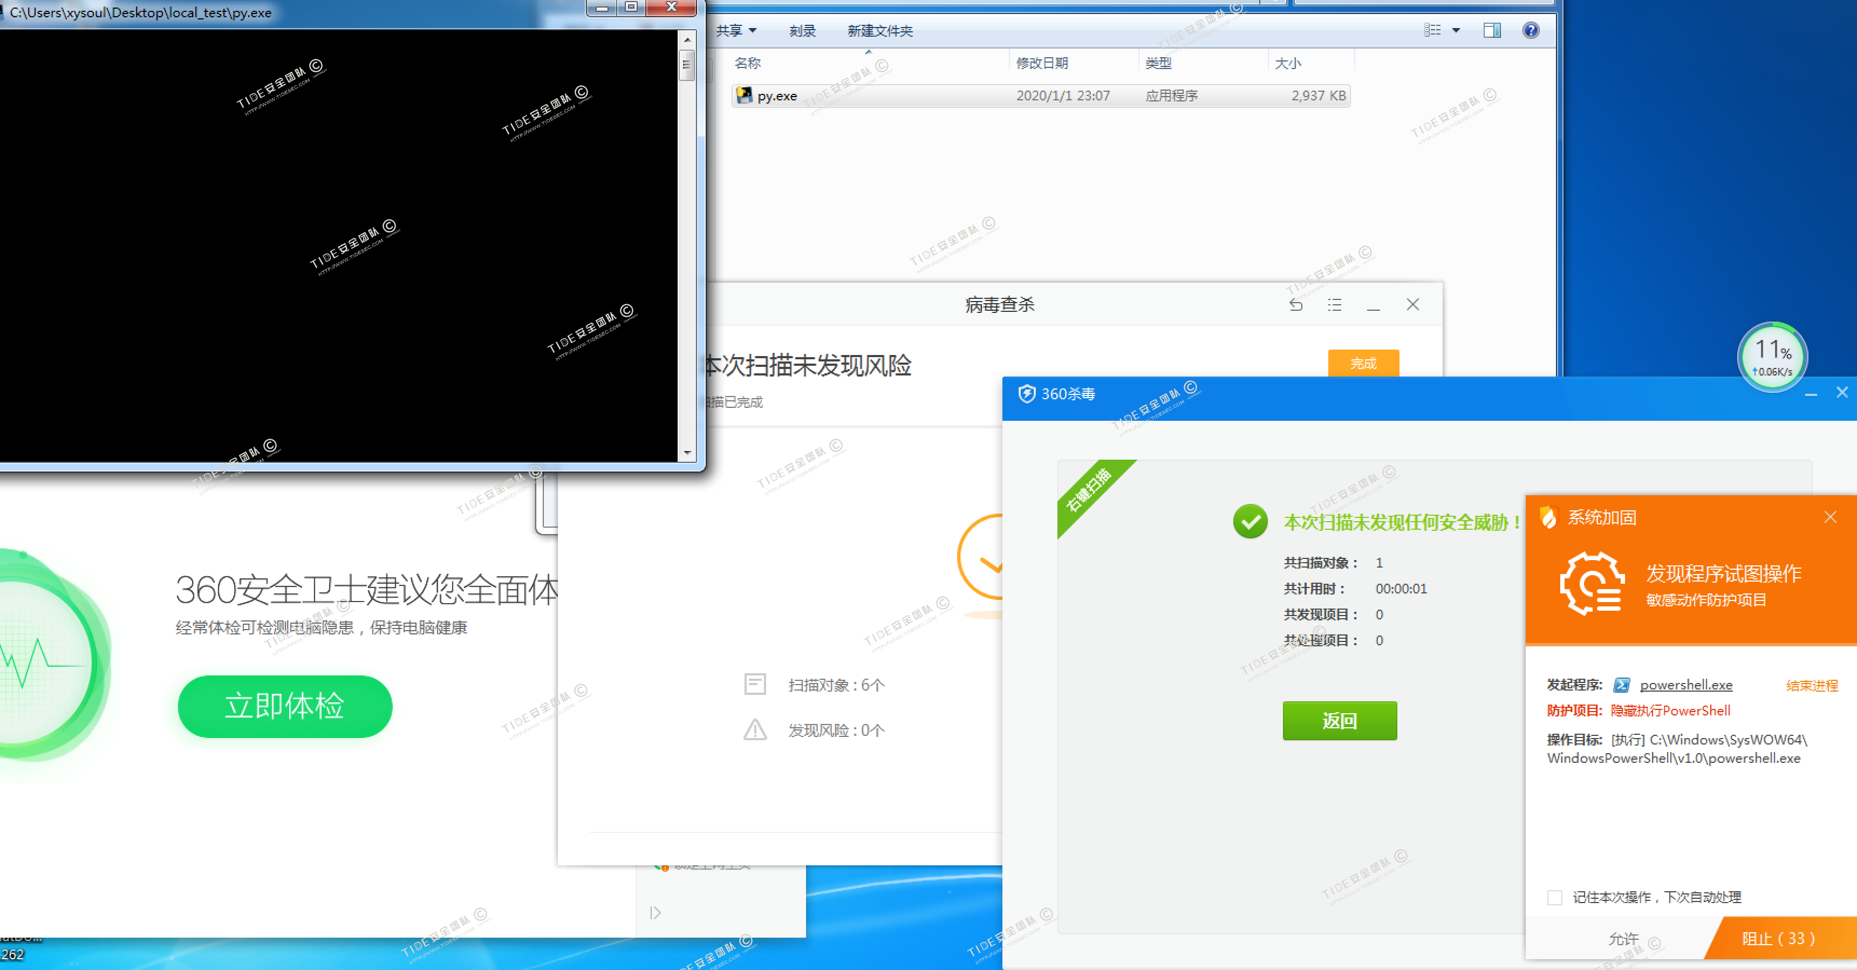Open the list menu icon in 病毒查杀

[x=1334, y=305]
